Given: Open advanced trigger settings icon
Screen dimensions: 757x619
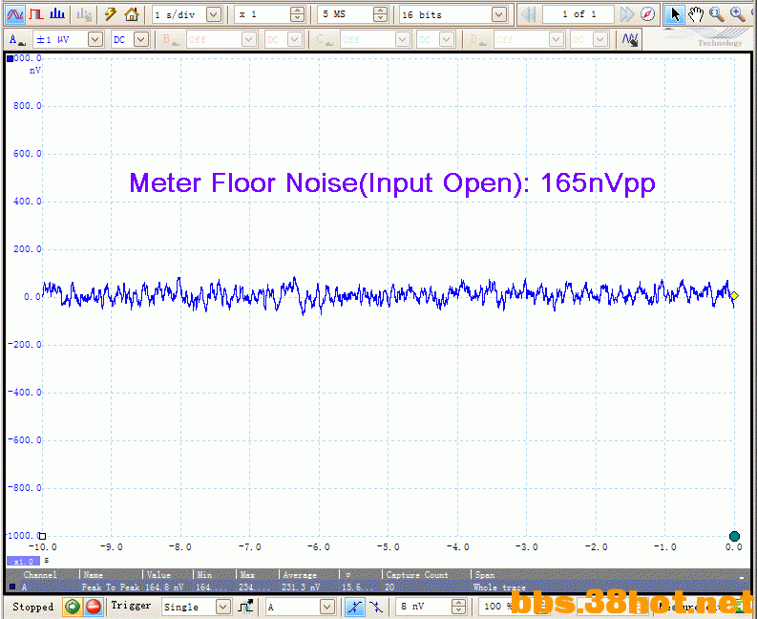Looking at the screenshot, I should coord(245,607).
